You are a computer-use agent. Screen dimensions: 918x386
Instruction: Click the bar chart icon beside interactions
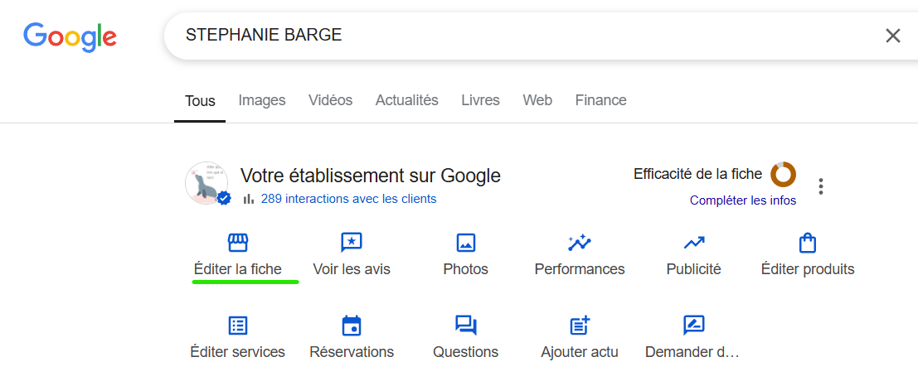(249, 199)
